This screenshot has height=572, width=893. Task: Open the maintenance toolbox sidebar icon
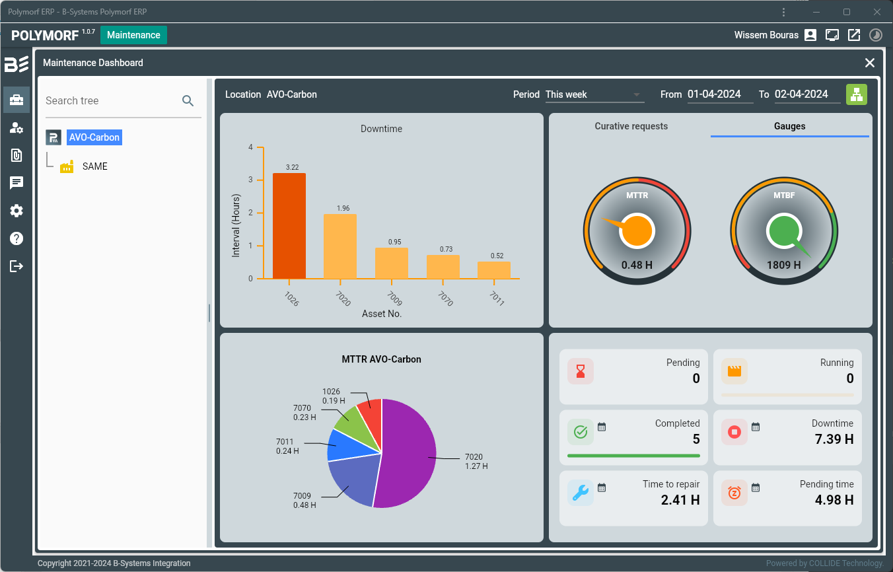pos(17,100)
